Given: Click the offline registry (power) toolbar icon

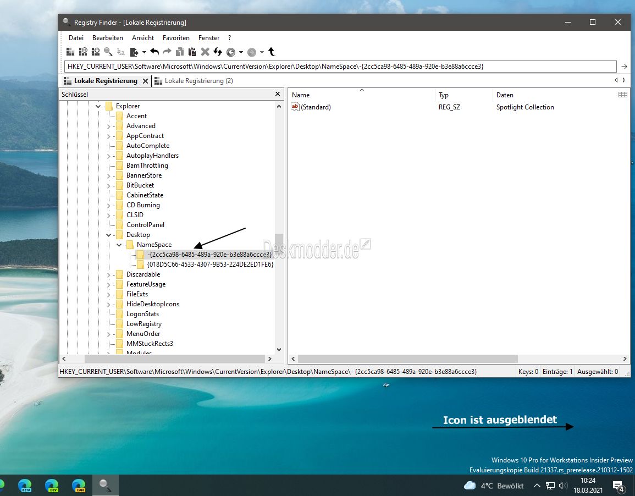Looking at the screenshot, I should (96, 52).
